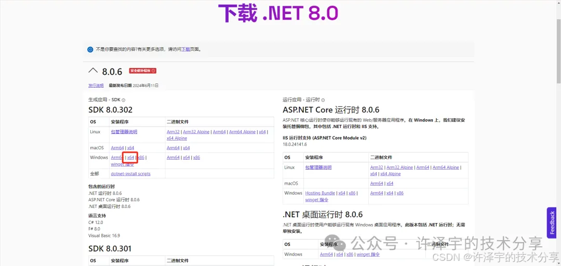561x266 pixels.
Task: Click the Visual Basic 16.9 language entry
Action: pos(104,235)
